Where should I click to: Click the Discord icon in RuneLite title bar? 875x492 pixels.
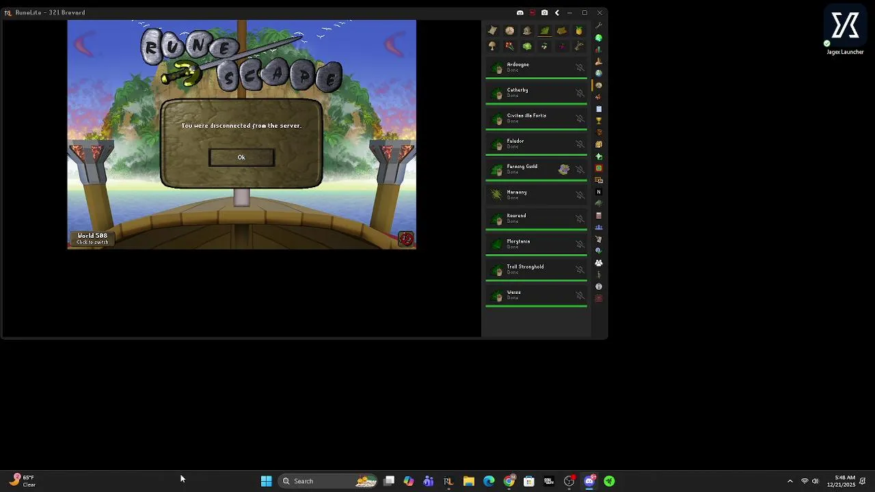[x=520, y=12]
